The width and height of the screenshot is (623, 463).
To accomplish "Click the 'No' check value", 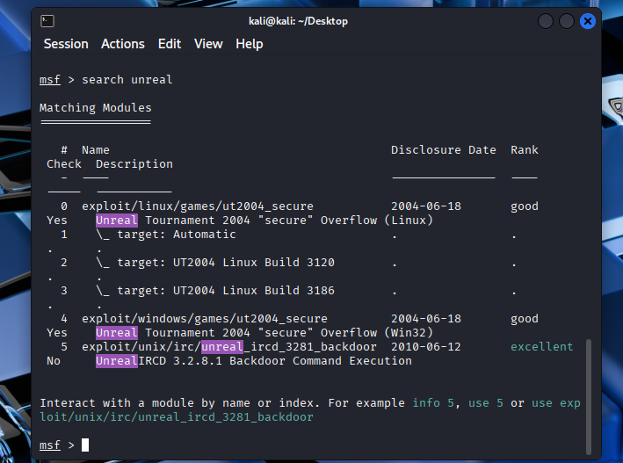I will point(54,361).
